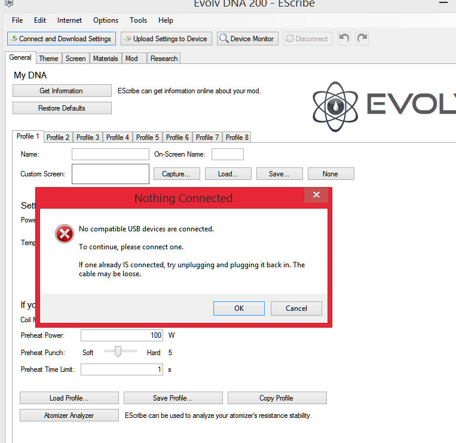
Task: Open the Device Monitor
Action: (247, 39)
